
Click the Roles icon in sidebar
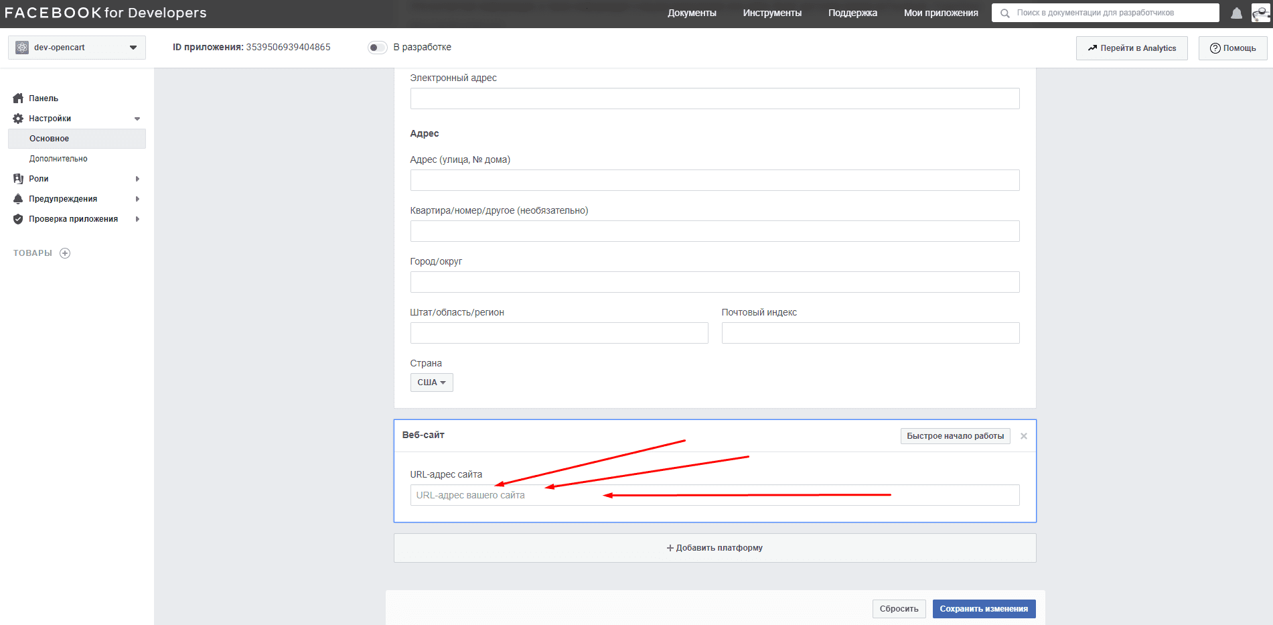pos(18,179)
